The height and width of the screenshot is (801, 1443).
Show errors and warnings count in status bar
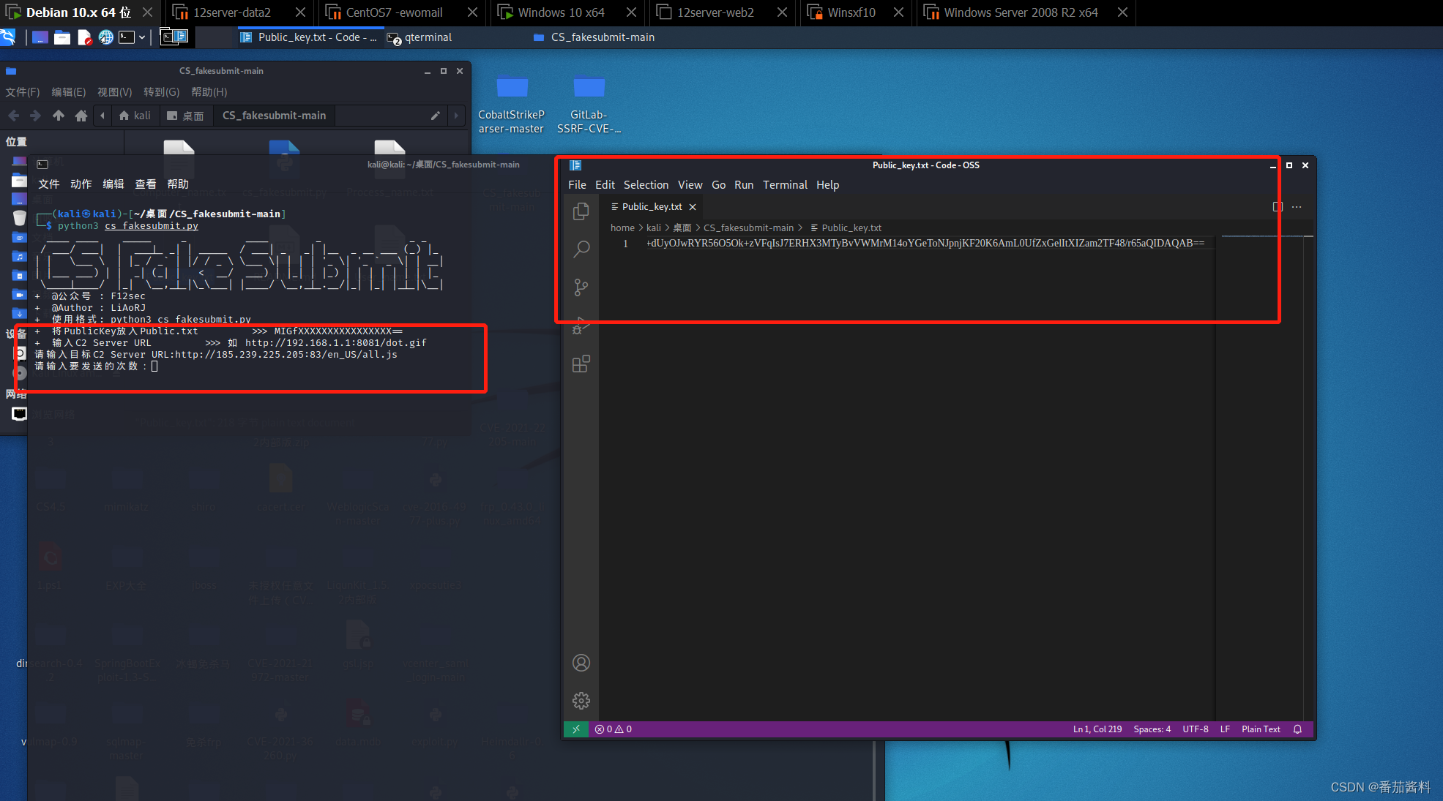[x=614, y=729]
